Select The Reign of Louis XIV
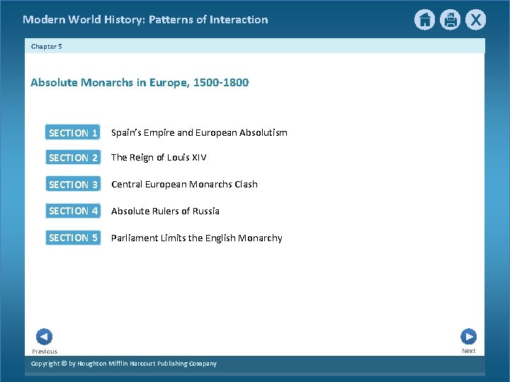The height and width of the screenshot is (382, 510). pyautogui.click(x=159, y=157)
